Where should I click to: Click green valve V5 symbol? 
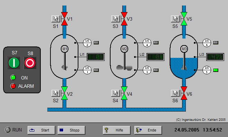tap(184, 19)
